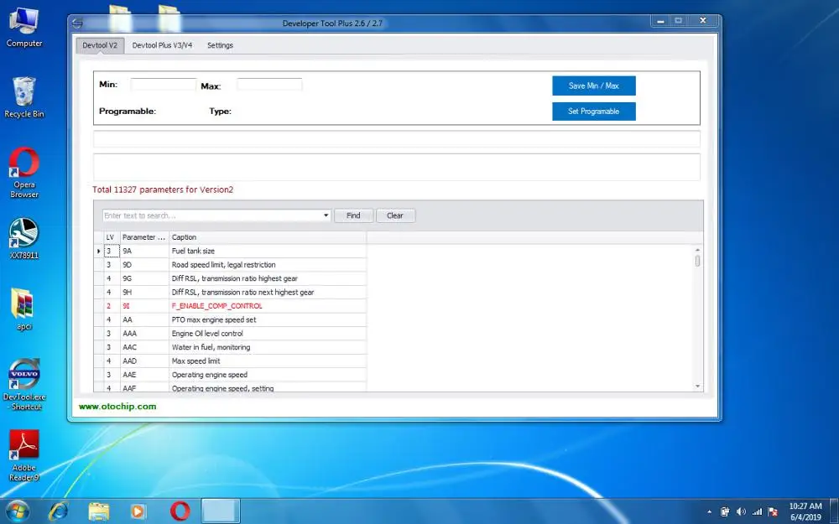Expand the search box dropdown arrow
Image resolution: width=839 pixels, height=524 pixels.
326,215
